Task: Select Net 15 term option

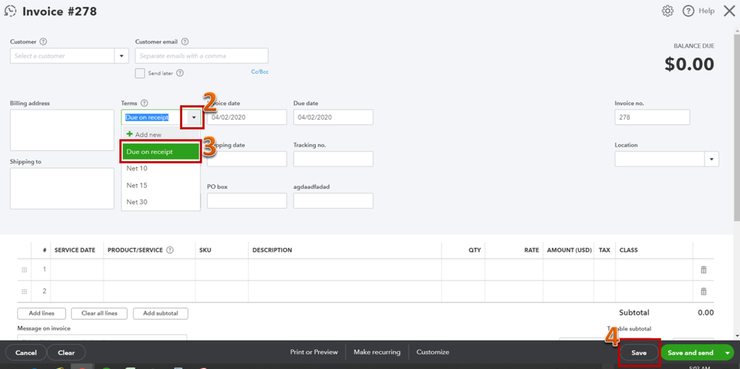Action: (161, 185)
